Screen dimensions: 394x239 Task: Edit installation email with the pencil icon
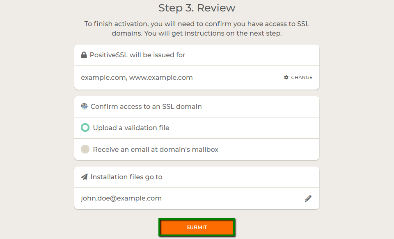(308, 198)
